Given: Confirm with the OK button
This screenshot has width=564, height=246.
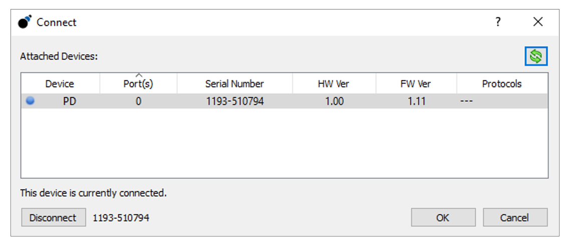Looking at the screenshot, I should point(443,217).
